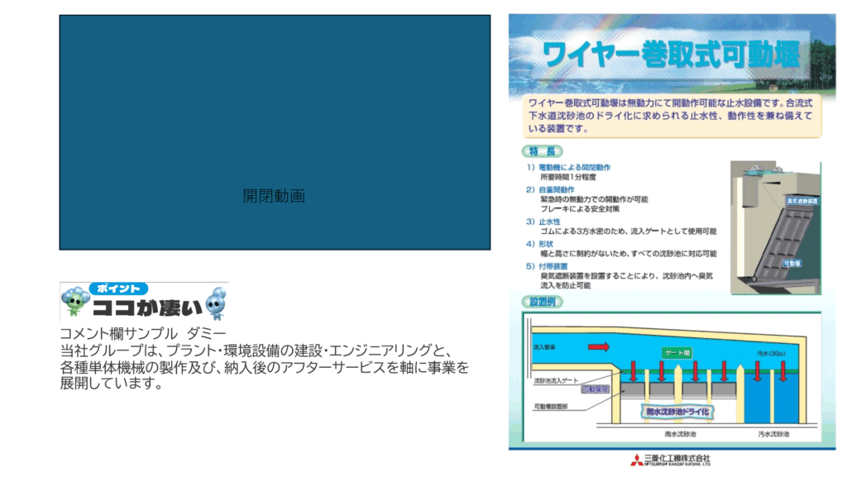Viewport: 847px width, 477px height.
Task: Click the 展開しています text line
Action: click(x=111, y=383)
